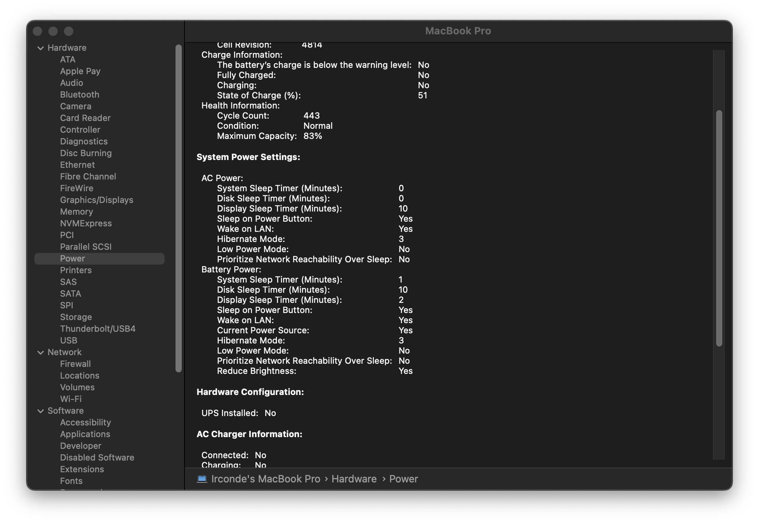The width and height of the screenshot is (759, 523).
Task: Open Apple Pay hardware info
Action: pos(80,71)
